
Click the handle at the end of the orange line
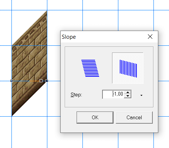coord(41,81)
